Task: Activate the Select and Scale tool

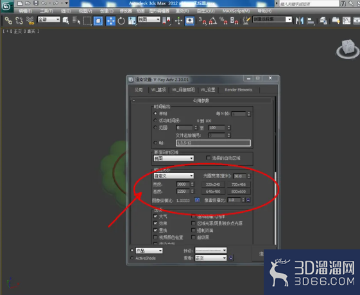Action: 132,21
